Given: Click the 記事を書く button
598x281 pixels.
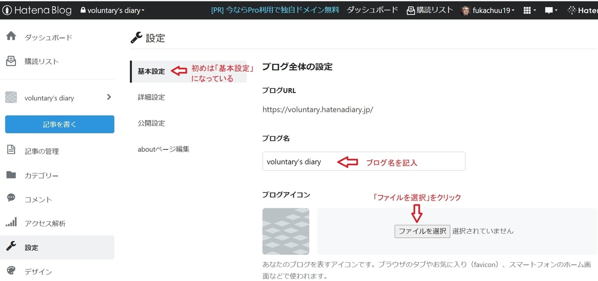Looking at the screenshot, I should click(60, 124).
